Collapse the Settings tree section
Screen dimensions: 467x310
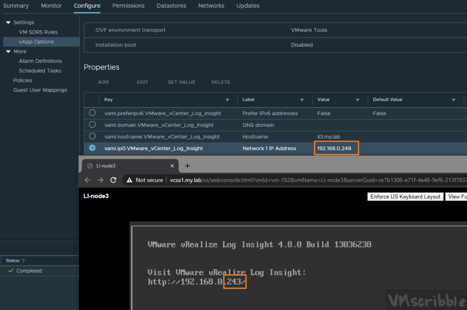[8, 22]
